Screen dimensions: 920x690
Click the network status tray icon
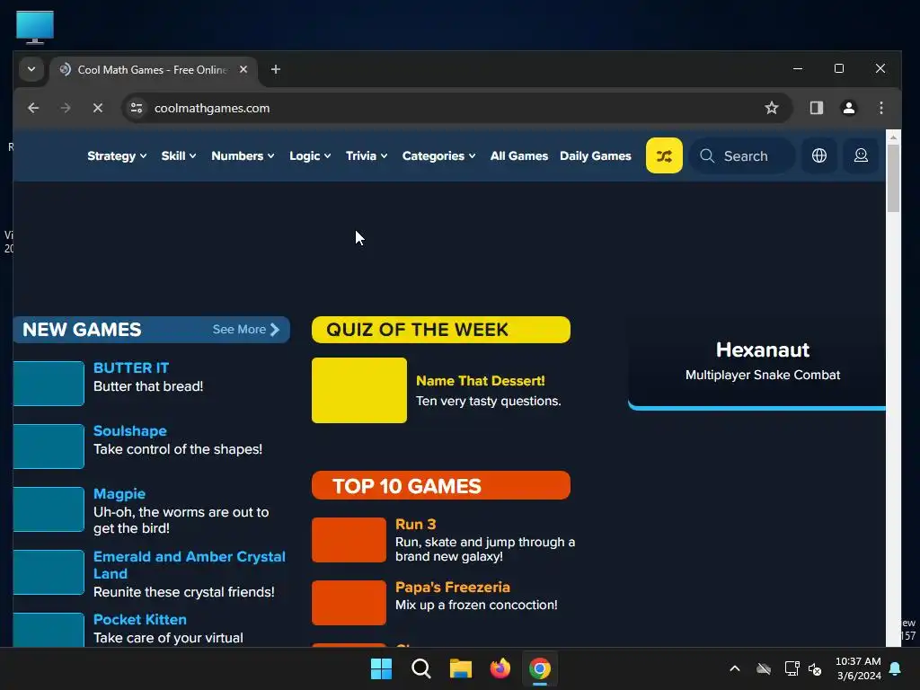coord(792,668)
